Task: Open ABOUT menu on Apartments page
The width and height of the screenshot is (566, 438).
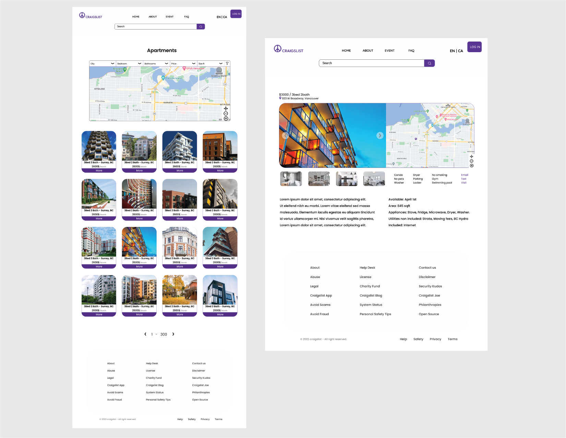Action: (x=153, y=16)
